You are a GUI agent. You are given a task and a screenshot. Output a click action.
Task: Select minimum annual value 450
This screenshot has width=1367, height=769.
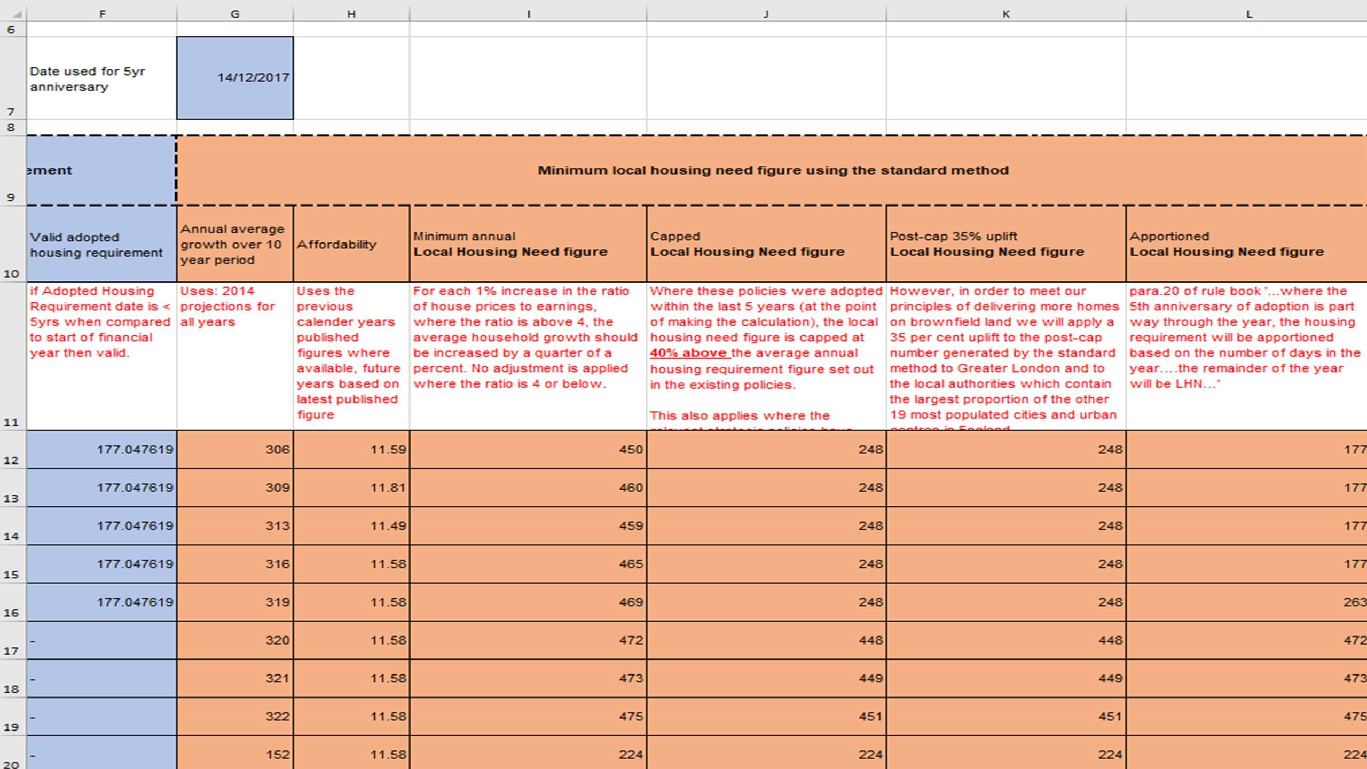coord(528,450)
